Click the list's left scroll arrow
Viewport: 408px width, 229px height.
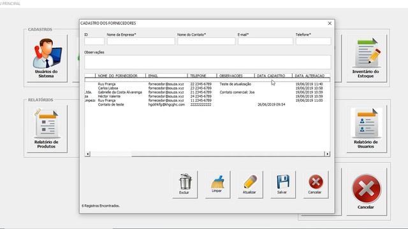88,154
